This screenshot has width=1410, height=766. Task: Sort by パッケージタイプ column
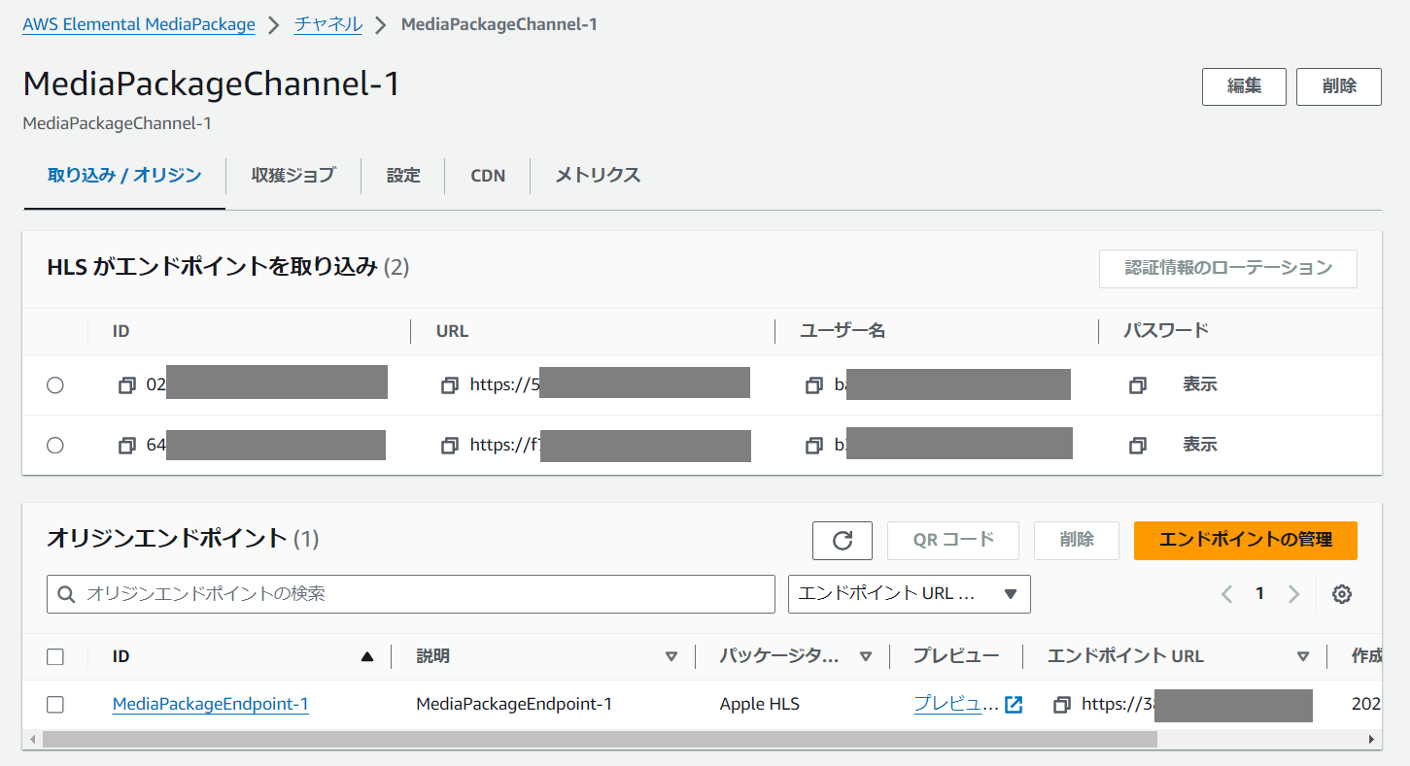865,657
